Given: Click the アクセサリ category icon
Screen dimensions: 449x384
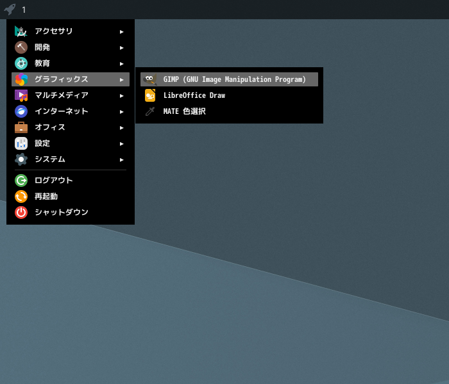Looking at the screenshot, I should coord(21,31).
